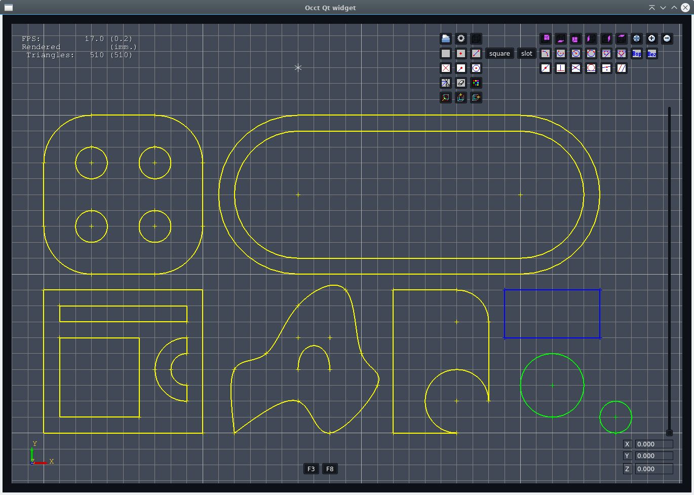Select the circle center-radius tool
This screenshot has width=694, height=495.
576,53
